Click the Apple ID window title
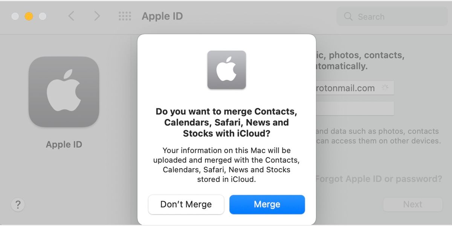This screenshot has width=452, height=226. coord(162,16)
